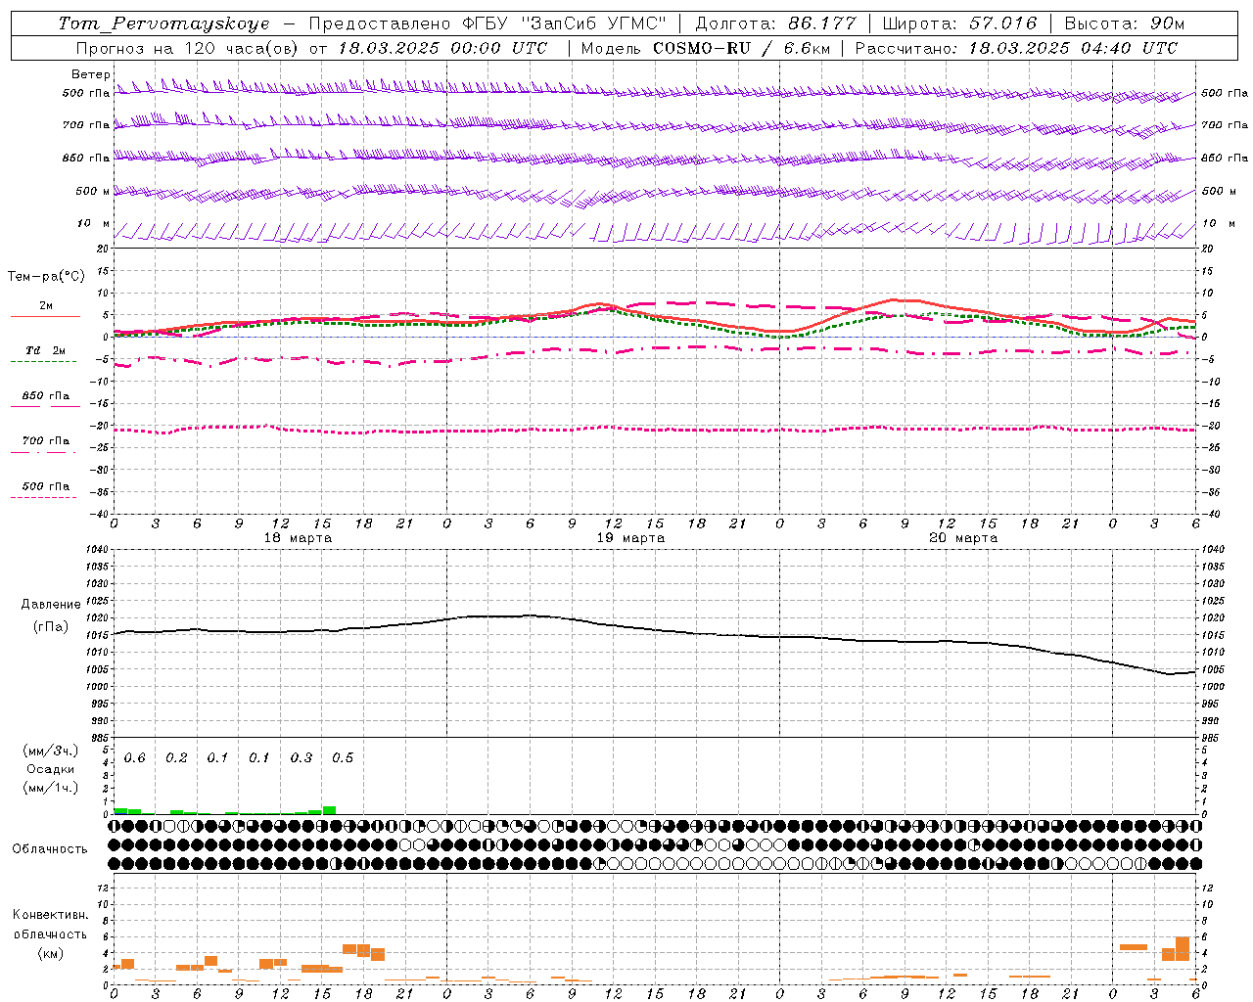
Task: Click the Td 2м dew point legend entry
Action: pyautogui.click(x=46, y=350)
